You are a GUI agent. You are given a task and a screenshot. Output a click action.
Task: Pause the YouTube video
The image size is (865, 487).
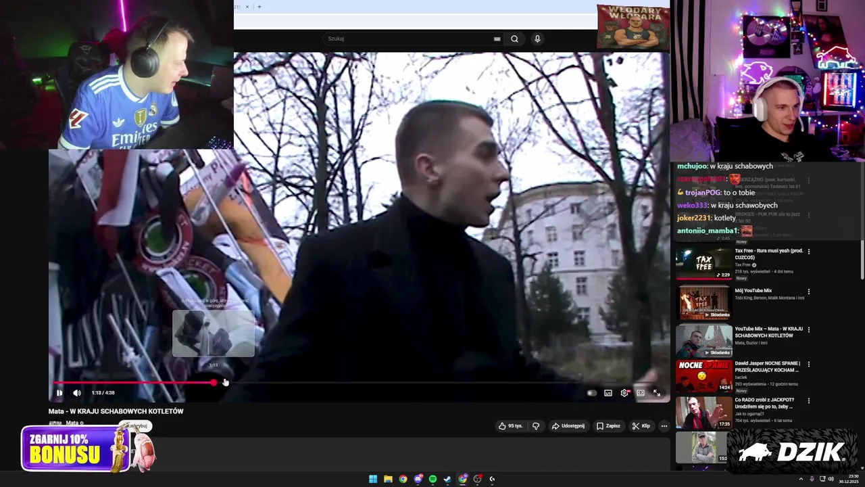tap(59, 393)
